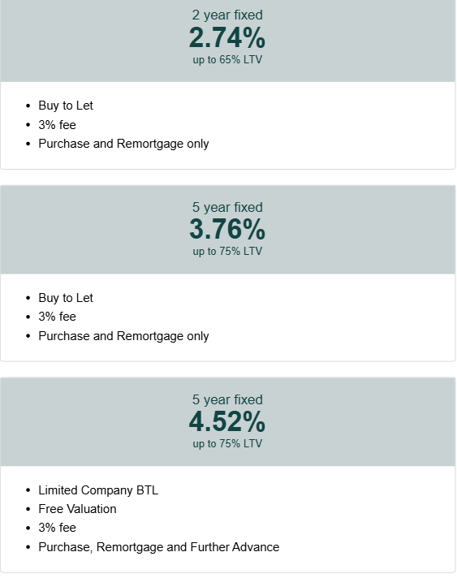Click 'up to 75% LTV' under 3.76%
Viewport: 457px width, 578px height.
pyautogui.click(x=227, y=252)
